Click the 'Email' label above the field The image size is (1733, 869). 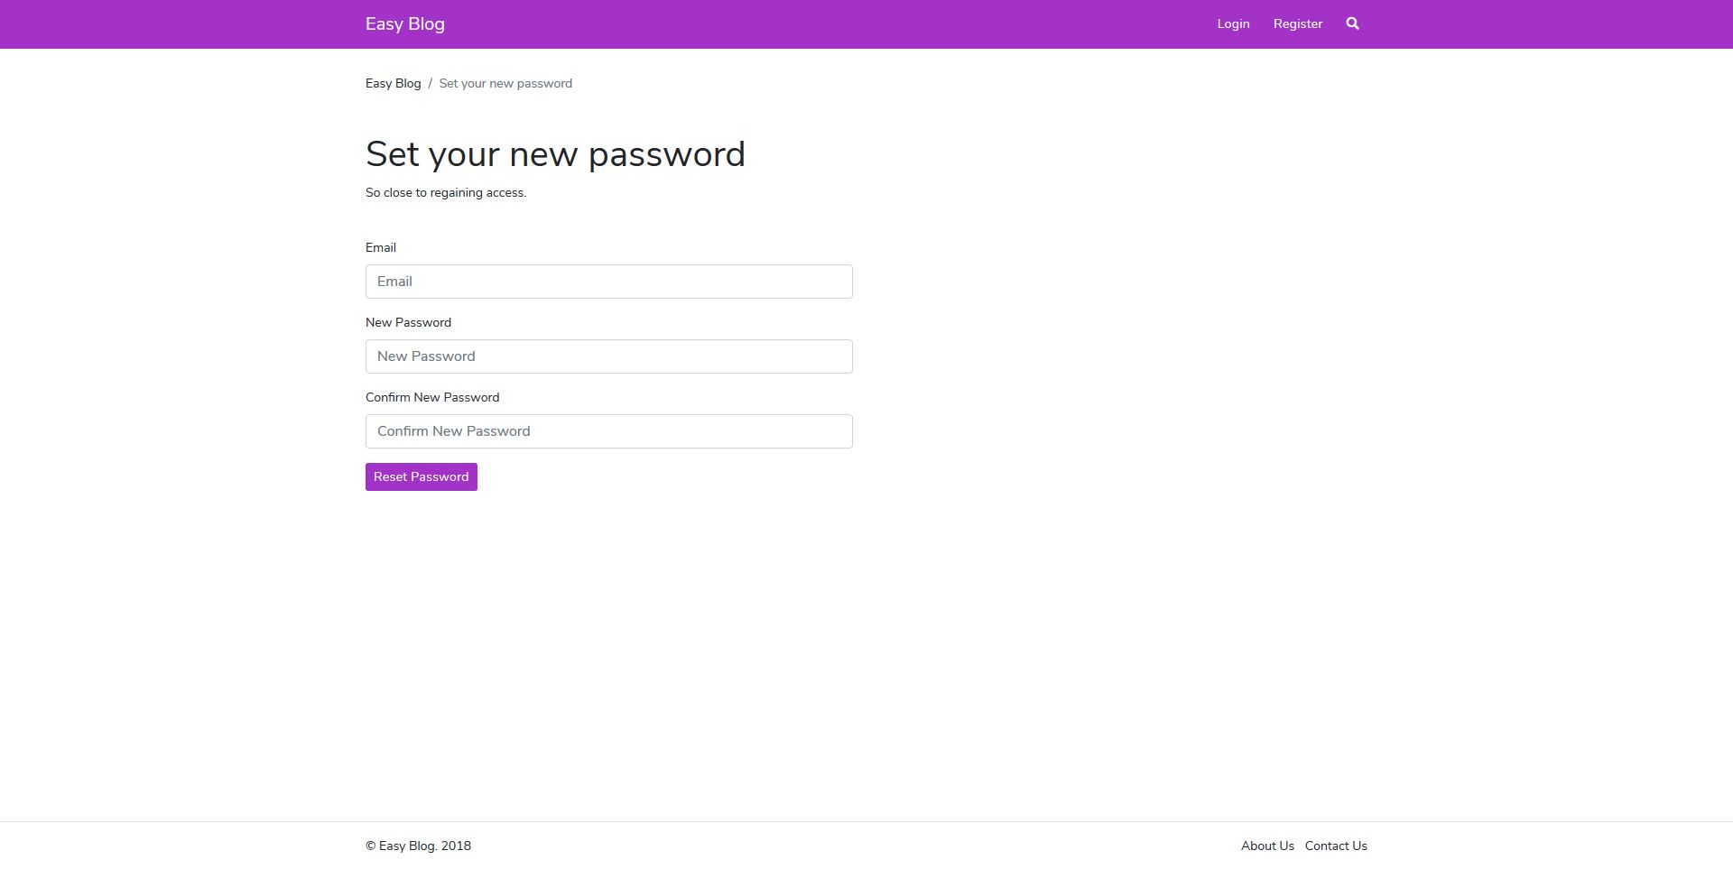tap(381, 248)
